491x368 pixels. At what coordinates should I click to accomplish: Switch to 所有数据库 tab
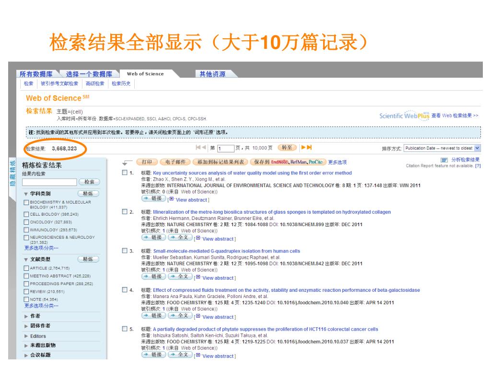point(36,74)
